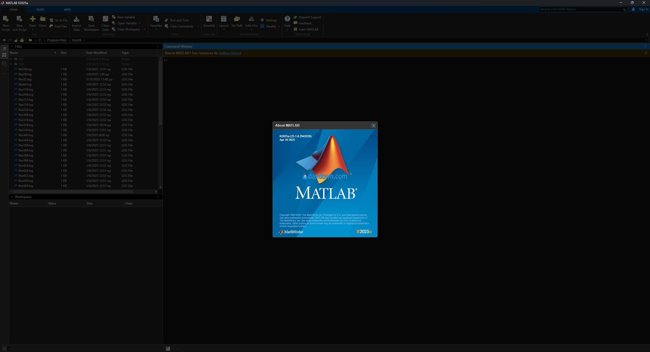
Task: Open the Command History sidebar icon
Action: tap(4, 64)
